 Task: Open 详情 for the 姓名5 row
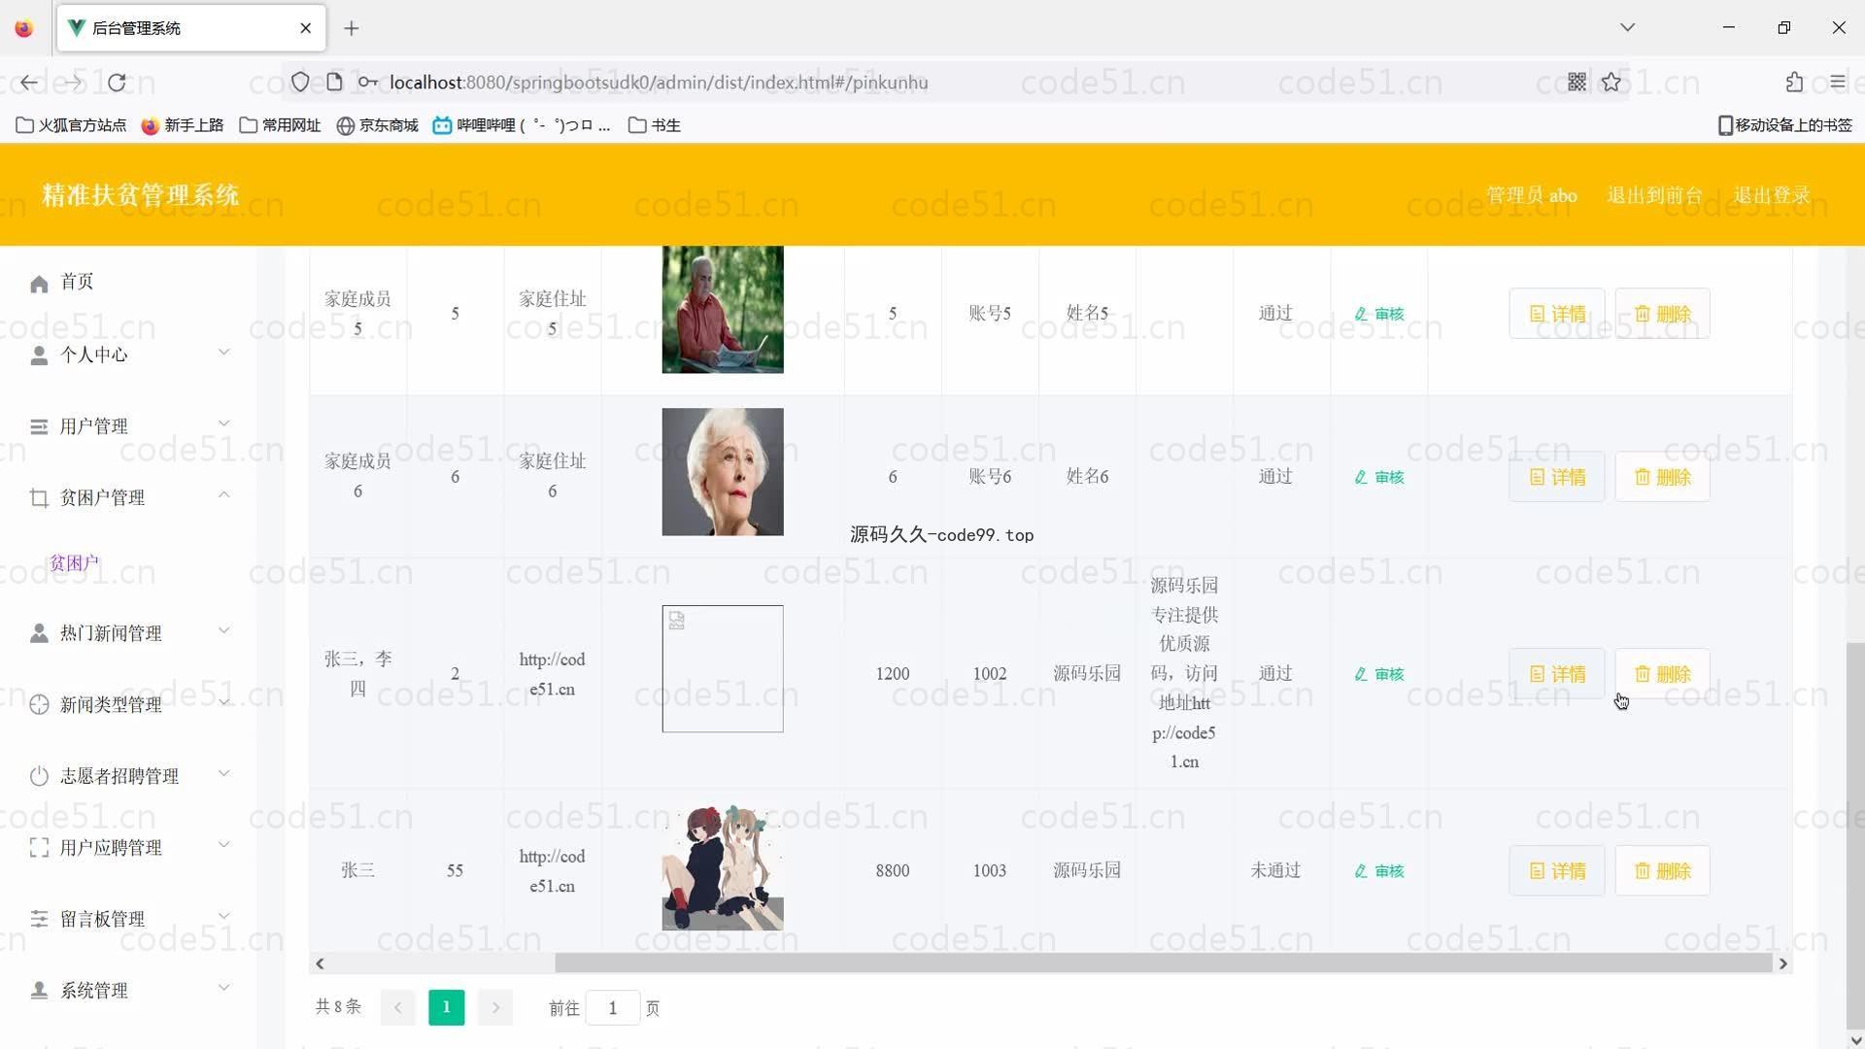[1557, 314]
